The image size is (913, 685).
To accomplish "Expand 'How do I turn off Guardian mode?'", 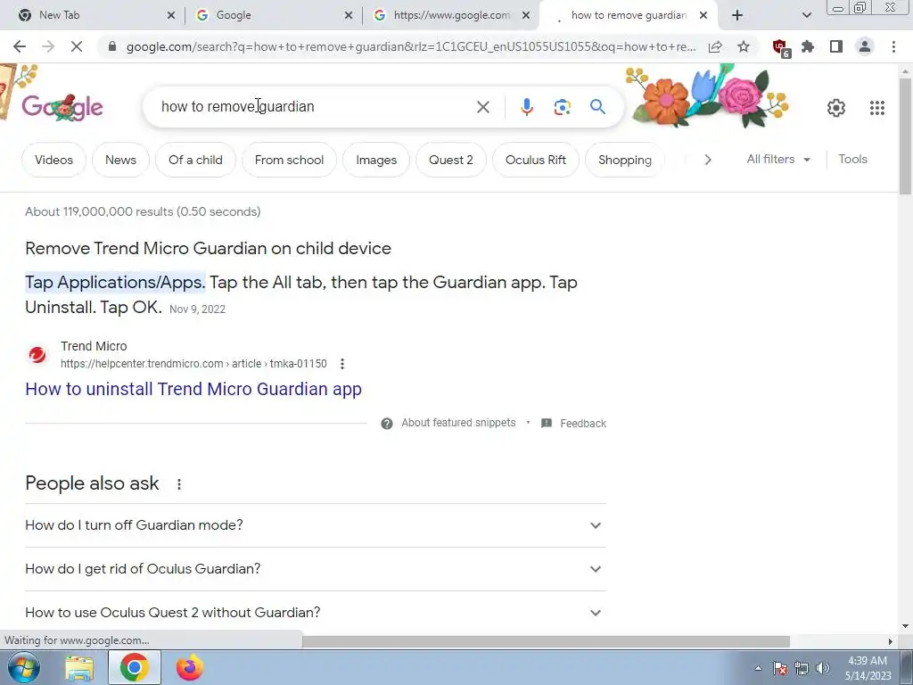I will tap(316, 525).
